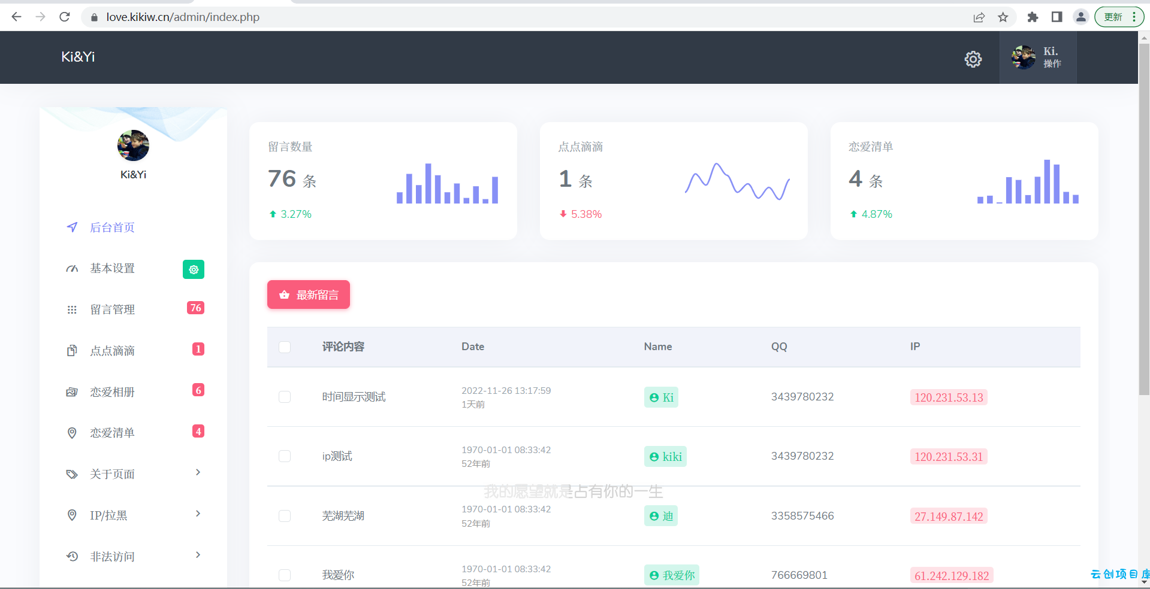Click the QQ number 3358575466
The width and height of the screenshot is (1150, 589).
[x=802, y=516]
